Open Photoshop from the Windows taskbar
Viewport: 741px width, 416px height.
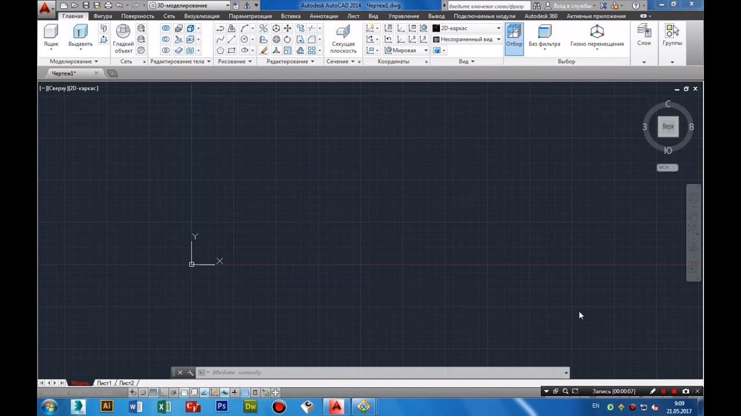221,407
